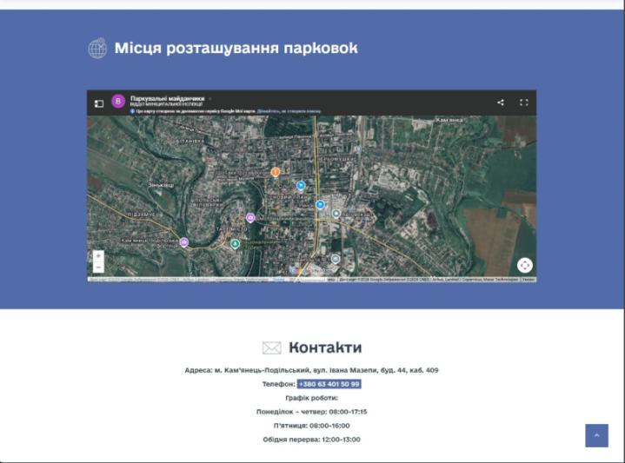Click the П'ятниця: 08:00-16:00 line
This screenshot has height=463, width=625.
coord(312,426)
